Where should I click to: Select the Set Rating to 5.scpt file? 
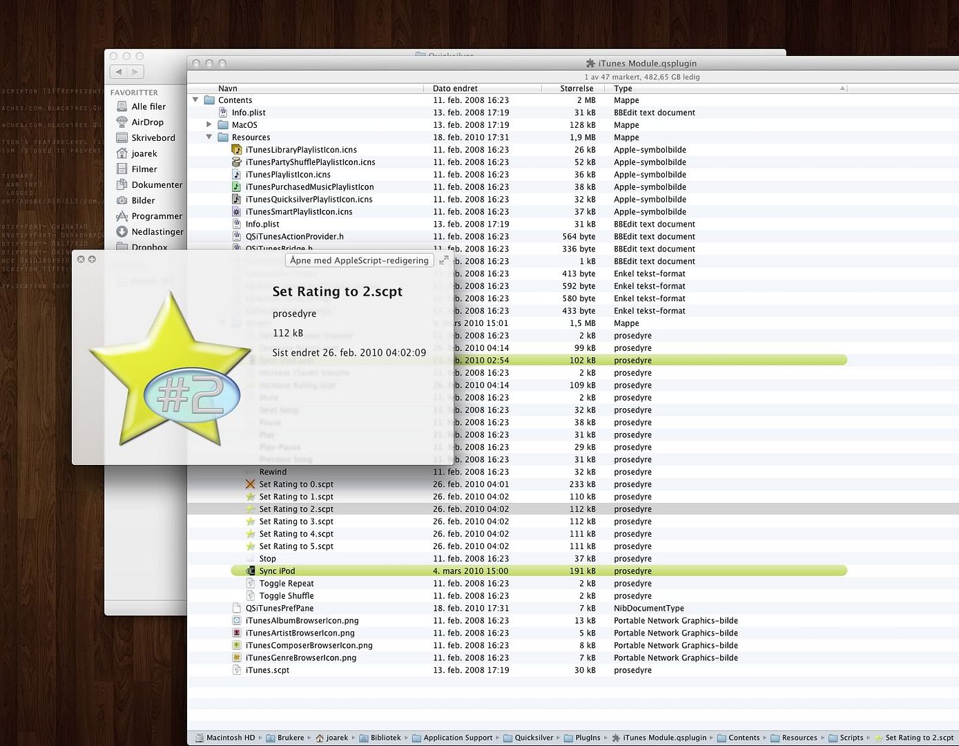[296, 546]
